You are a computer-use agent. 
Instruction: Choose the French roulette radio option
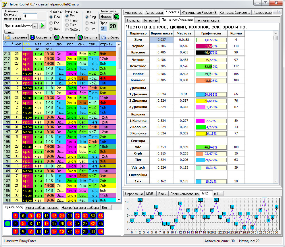tap(67, 20)
